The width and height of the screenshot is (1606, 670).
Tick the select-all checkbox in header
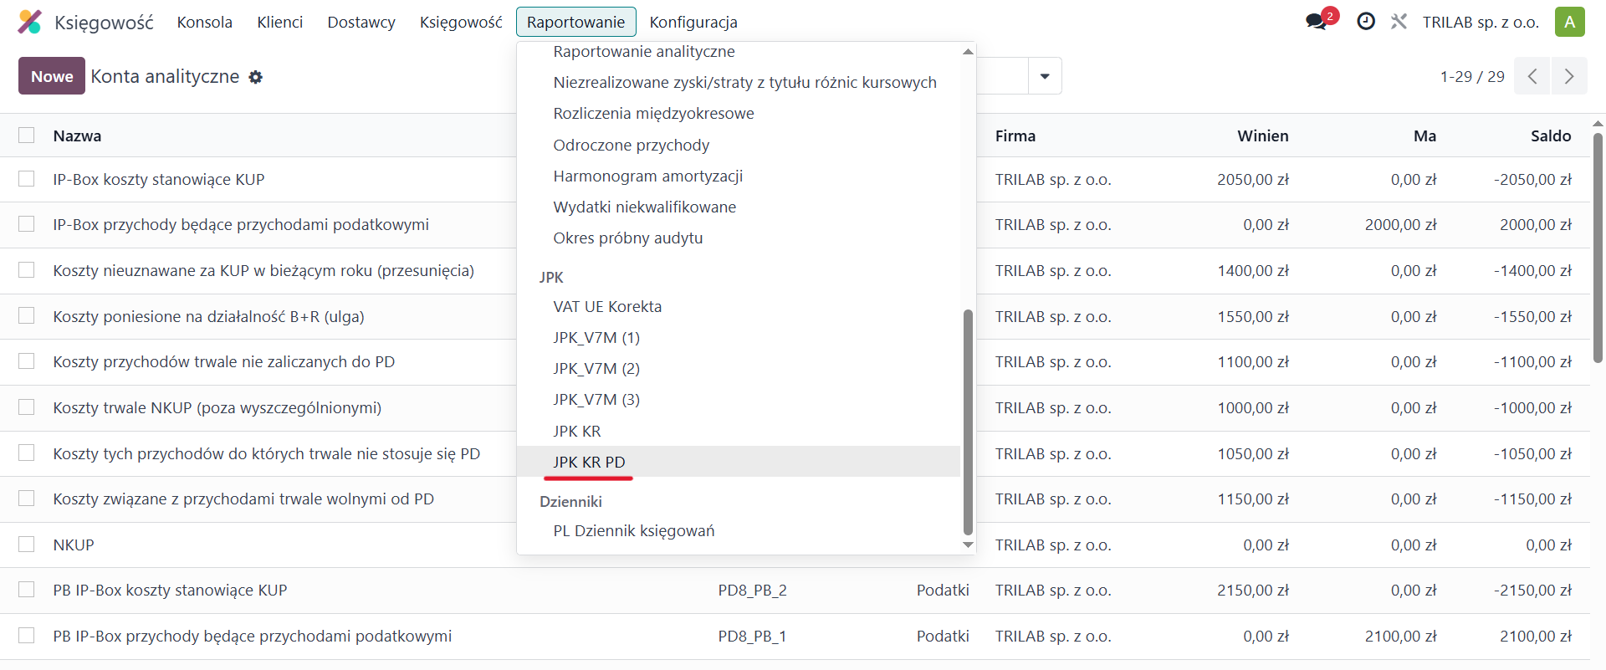click(x=27, y=136)
